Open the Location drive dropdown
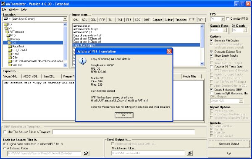 coord(65,19)
